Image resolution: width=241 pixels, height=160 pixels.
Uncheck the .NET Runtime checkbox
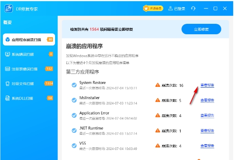74,130
